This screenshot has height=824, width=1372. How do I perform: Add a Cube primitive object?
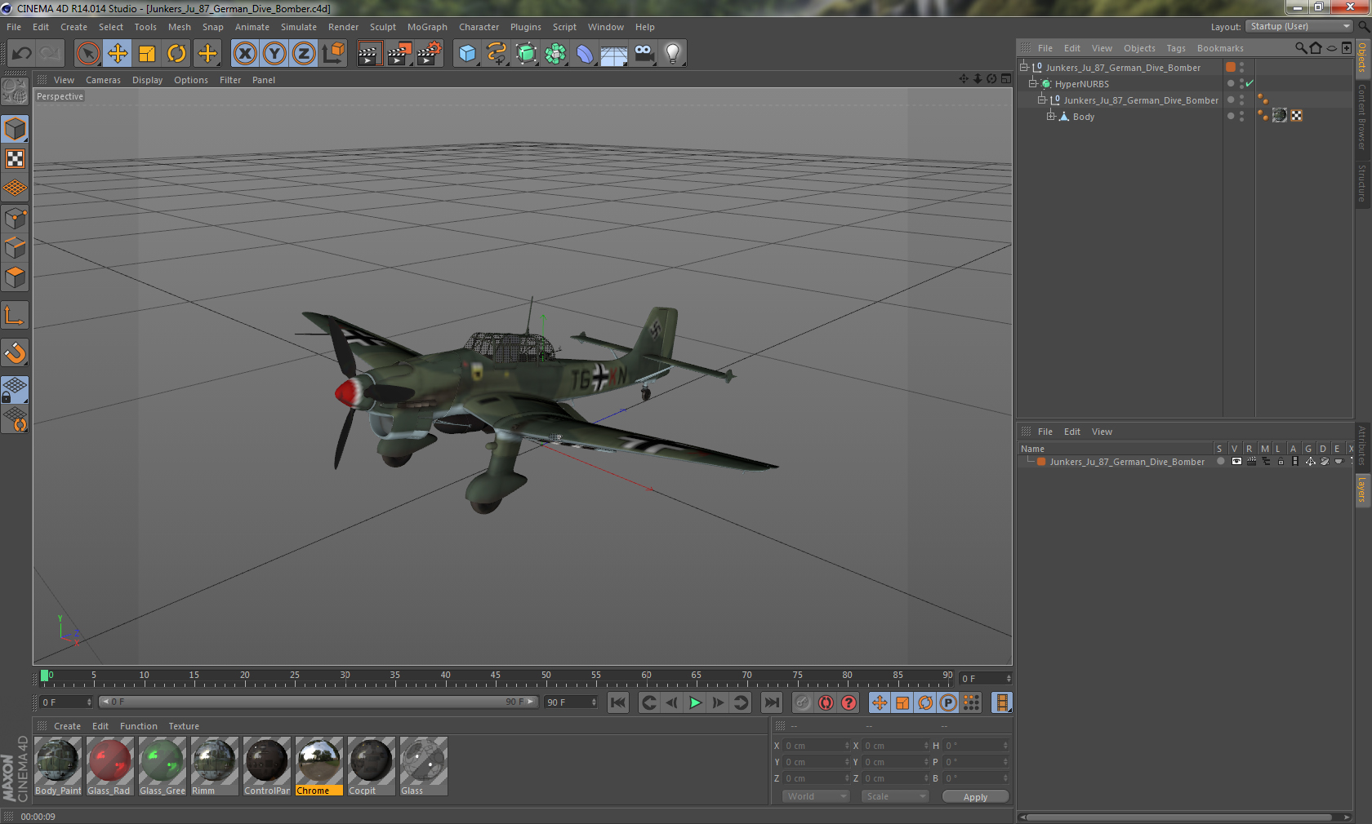467,54
